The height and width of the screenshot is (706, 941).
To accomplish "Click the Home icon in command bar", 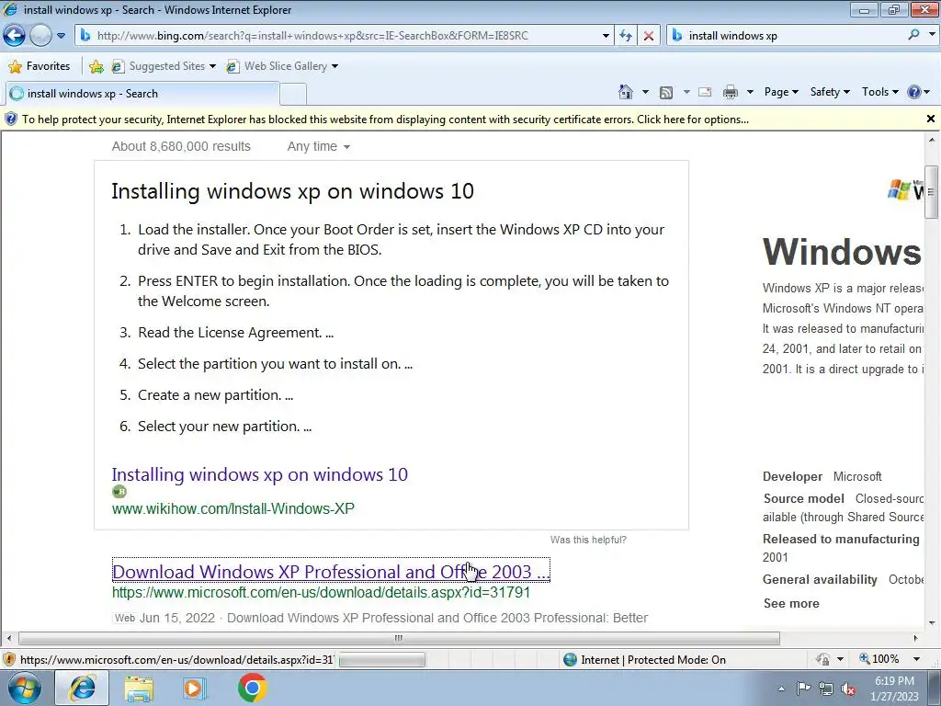I will tap(625, 92).
